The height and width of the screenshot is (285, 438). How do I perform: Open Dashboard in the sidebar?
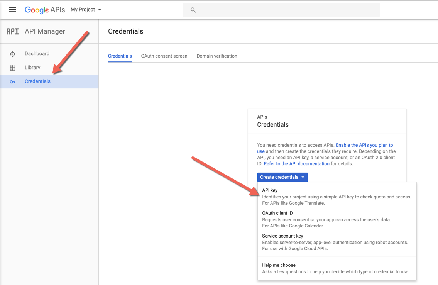pos(49,54)
